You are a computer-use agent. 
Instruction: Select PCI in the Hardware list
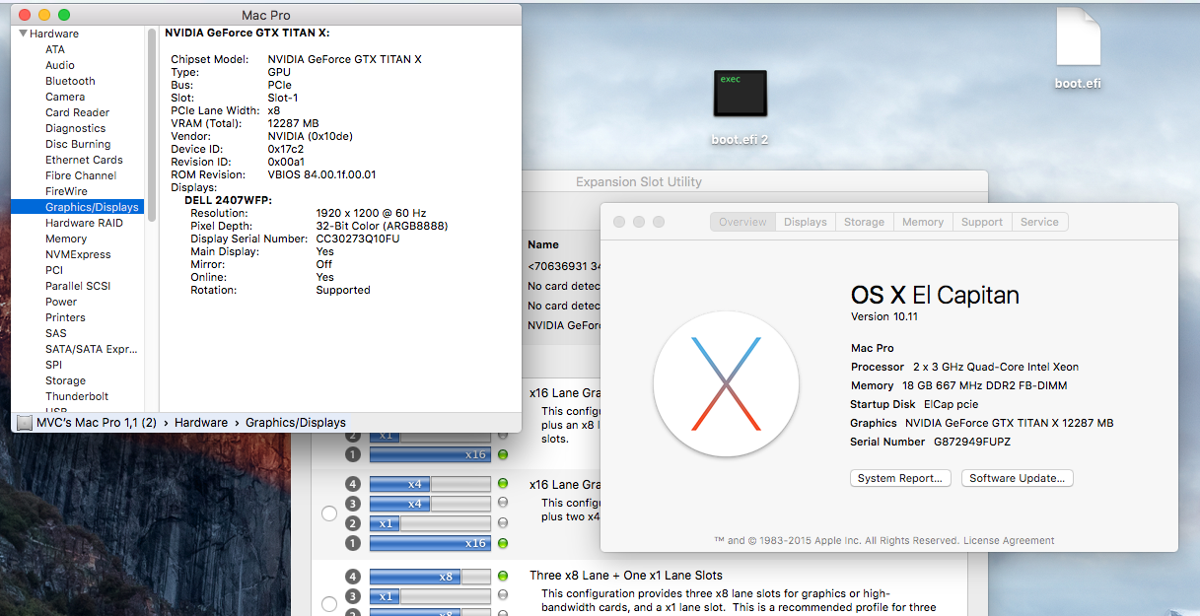click(54, 270)
